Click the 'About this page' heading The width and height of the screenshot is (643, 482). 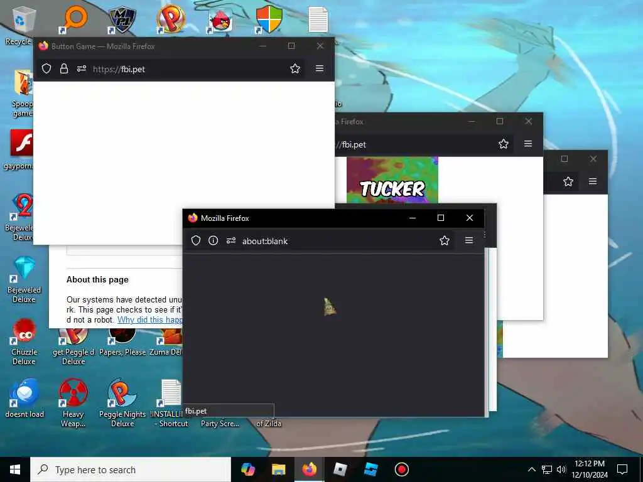97,279
